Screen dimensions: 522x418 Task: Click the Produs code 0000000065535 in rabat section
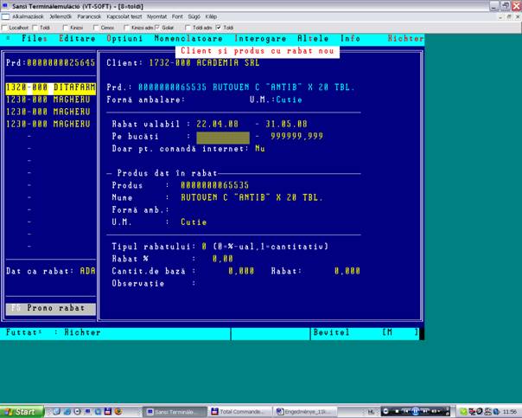click(x=214, y=185)
